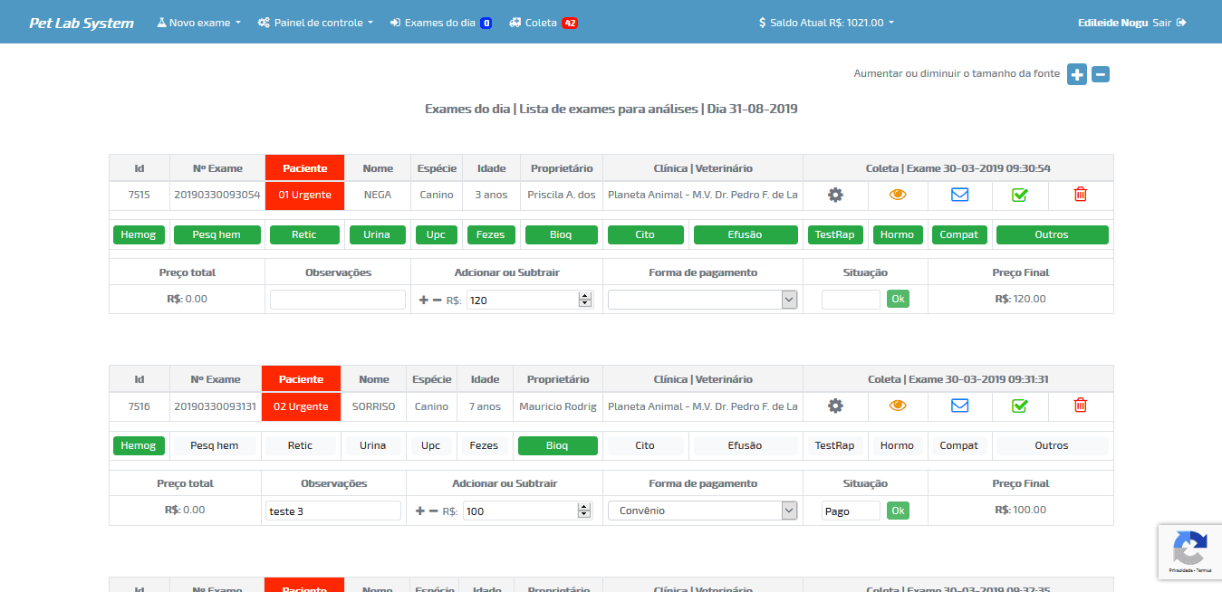Open the payment dropdown showing Convênio
Screen dimensions: 1222x592
pyautogui.click(x=702, y=511)
